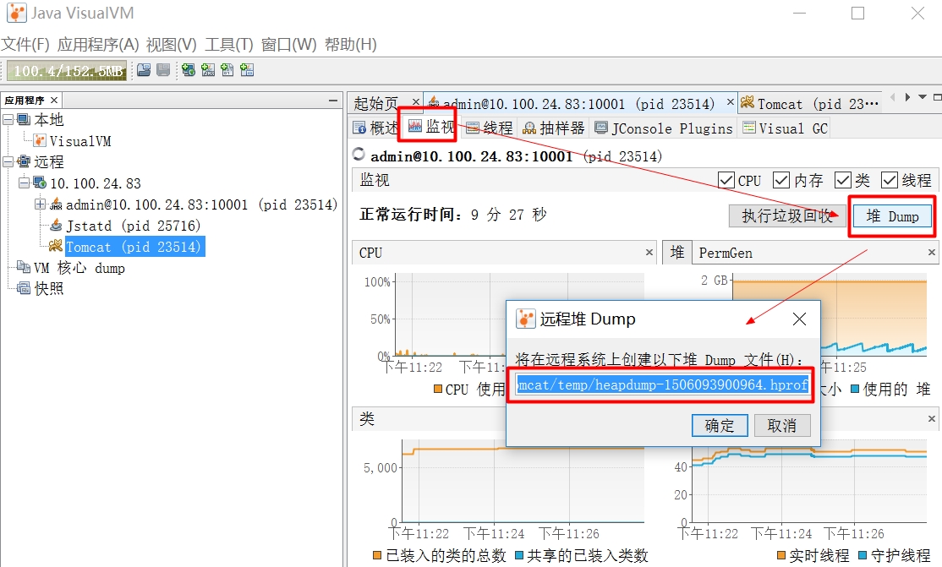Image resolution: width=942 pixels, height=567 pixels.
Task: Select the 10.100.24.83 host icon
Action: (x=40, y=183)
